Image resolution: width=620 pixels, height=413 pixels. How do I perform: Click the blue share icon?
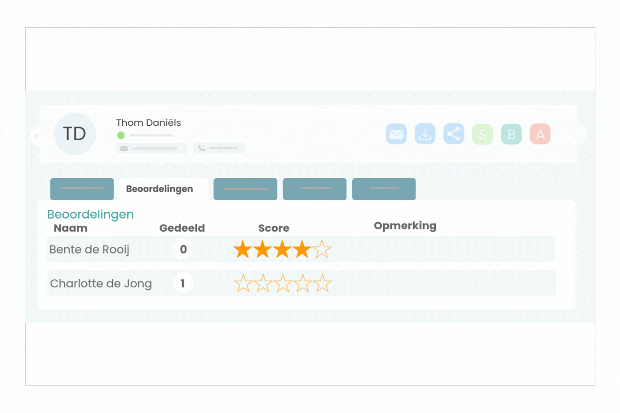click(454, 134)
